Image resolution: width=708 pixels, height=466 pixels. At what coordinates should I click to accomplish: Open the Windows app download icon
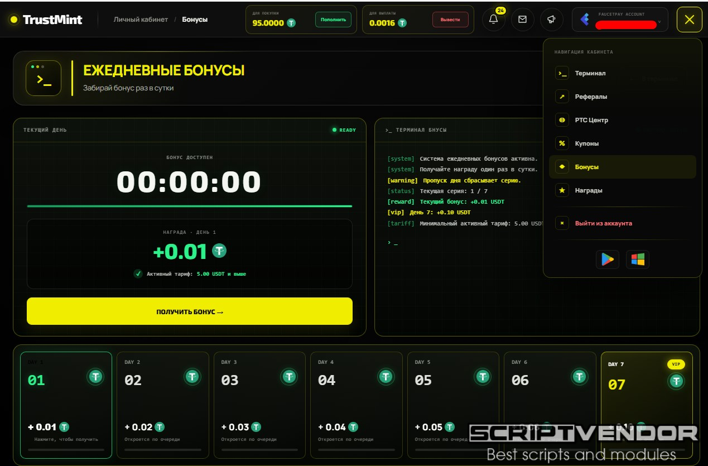click(638, 260)
